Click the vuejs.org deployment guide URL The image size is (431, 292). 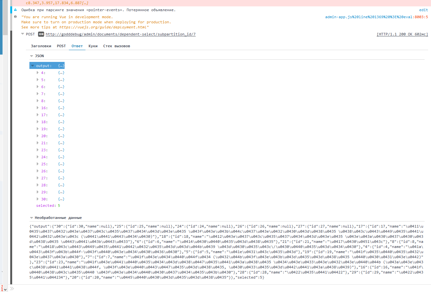point(103,27)
